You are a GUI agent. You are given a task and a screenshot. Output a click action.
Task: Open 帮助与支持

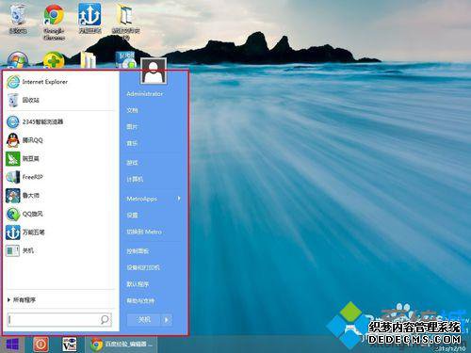[x=140, y=301]
